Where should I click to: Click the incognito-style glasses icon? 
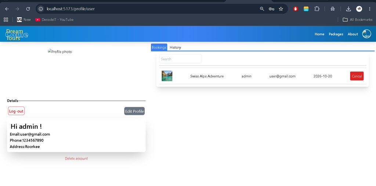tap(333, 9)
